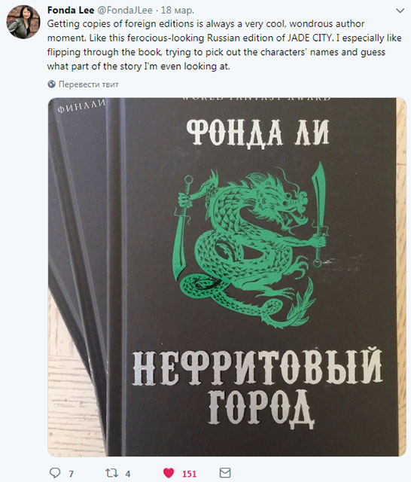Click the retweet count 4

[x=128, y=474]
